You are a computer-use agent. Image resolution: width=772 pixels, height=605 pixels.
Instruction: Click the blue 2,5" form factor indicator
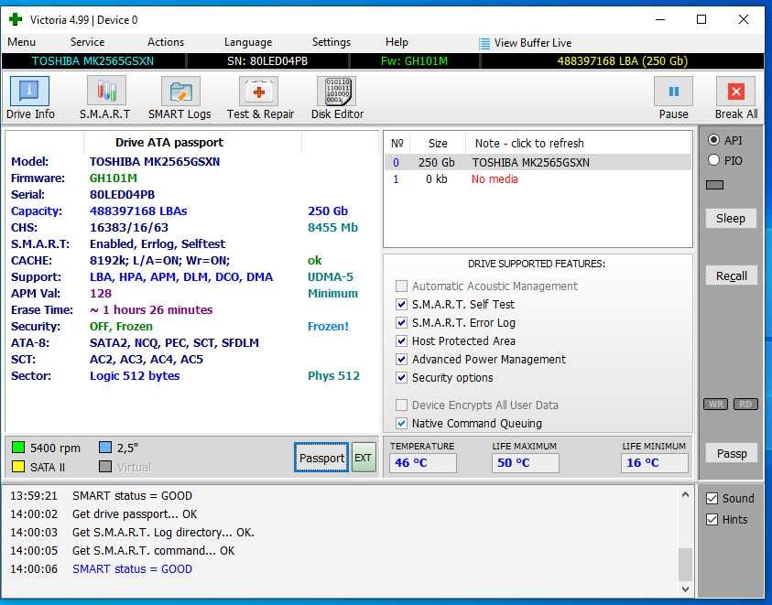click(105, 447)
